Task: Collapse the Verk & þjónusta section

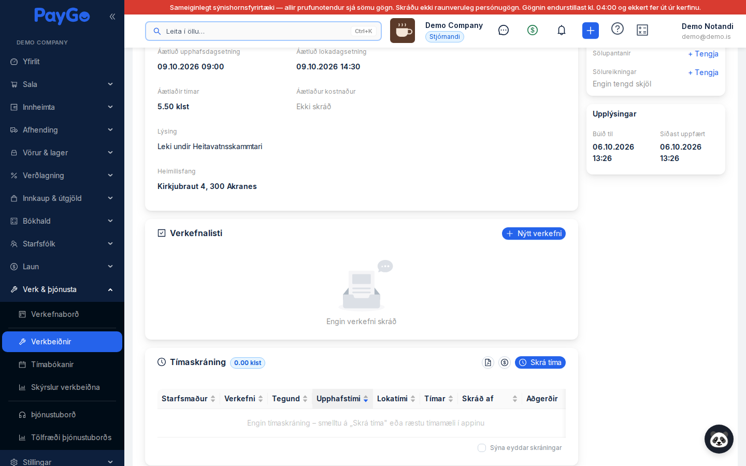Action: pos(62,289)
